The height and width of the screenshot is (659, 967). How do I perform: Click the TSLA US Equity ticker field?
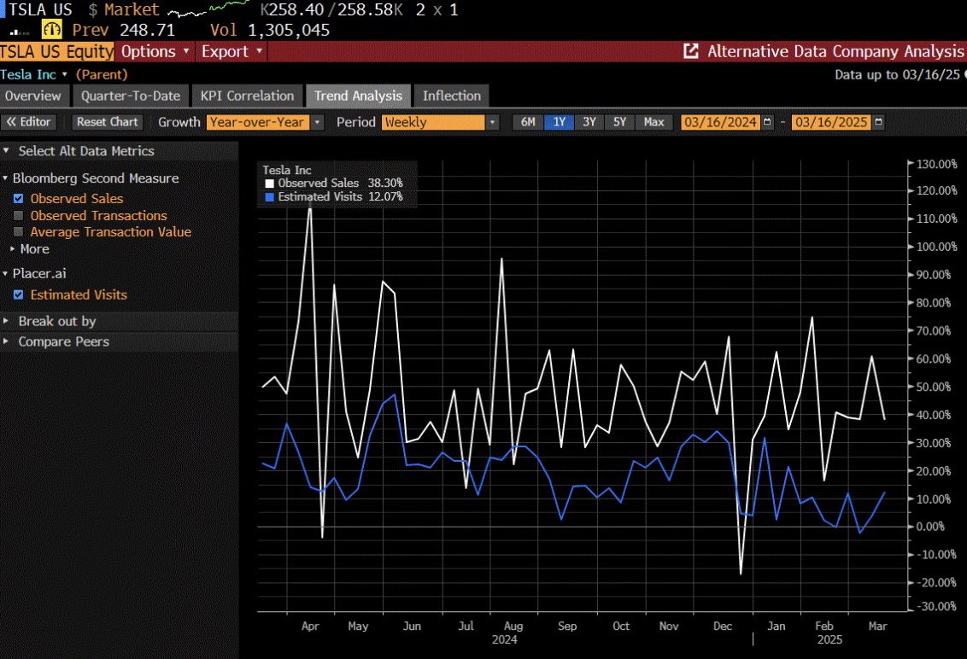56,51
